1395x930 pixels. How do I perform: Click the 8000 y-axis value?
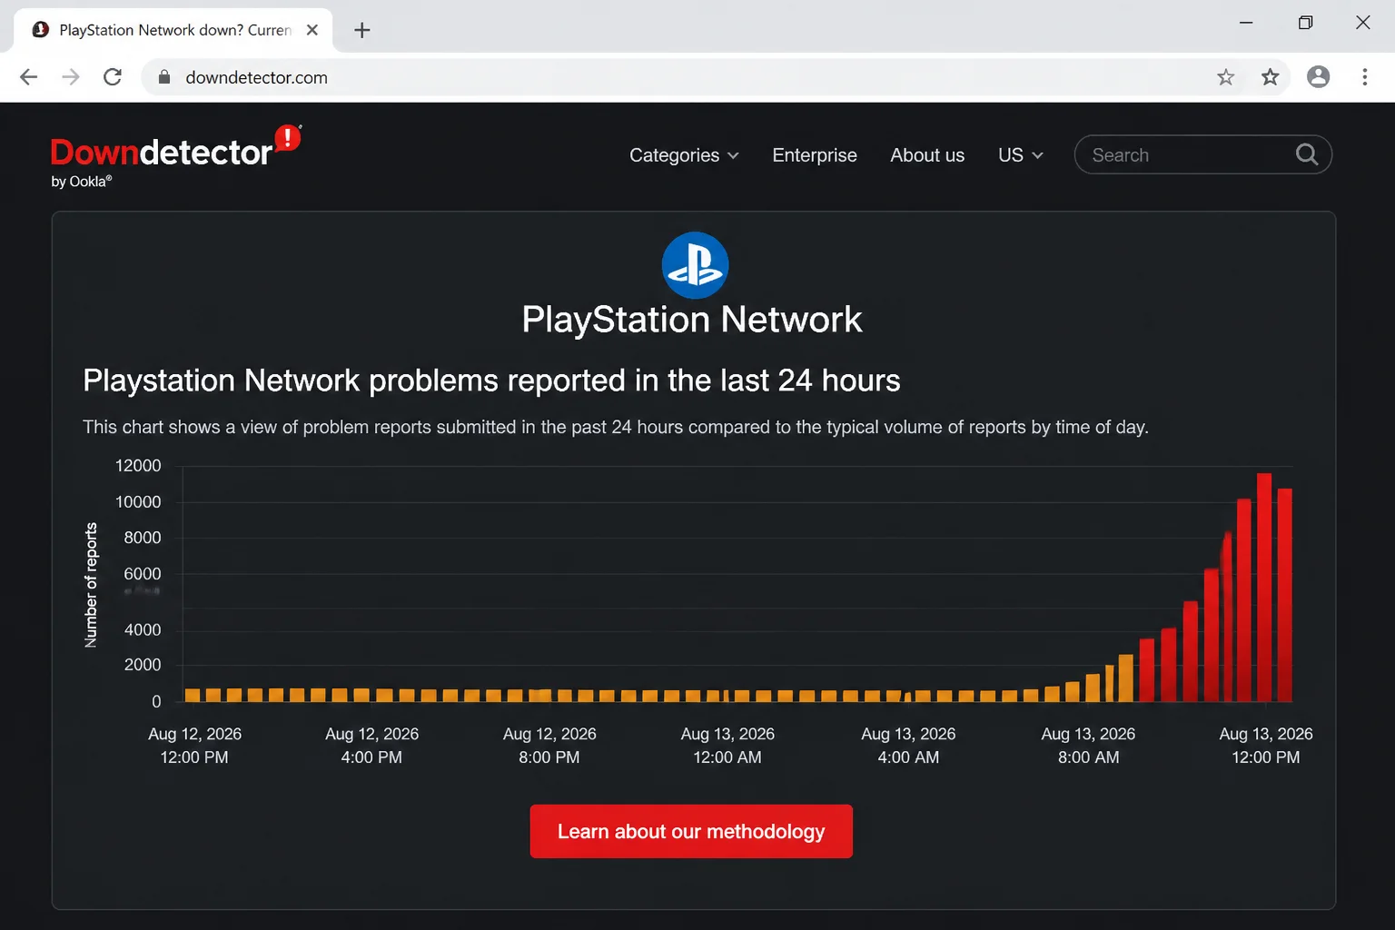click(x=143, y=538)
